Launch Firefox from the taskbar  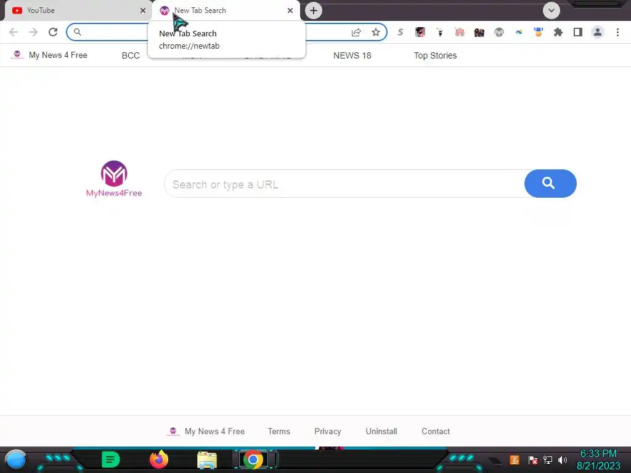click(159, 459)
